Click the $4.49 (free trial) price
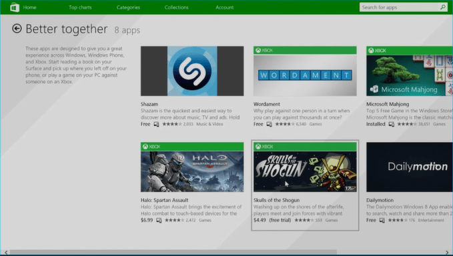This screenshot has width=453, height=256. tap(272, 220)
